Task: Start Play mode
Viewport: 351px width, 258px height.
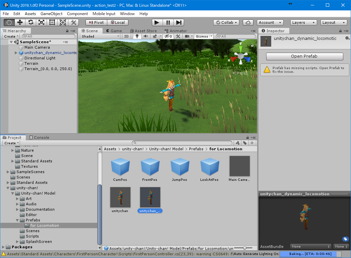Action: pos(157,22)
